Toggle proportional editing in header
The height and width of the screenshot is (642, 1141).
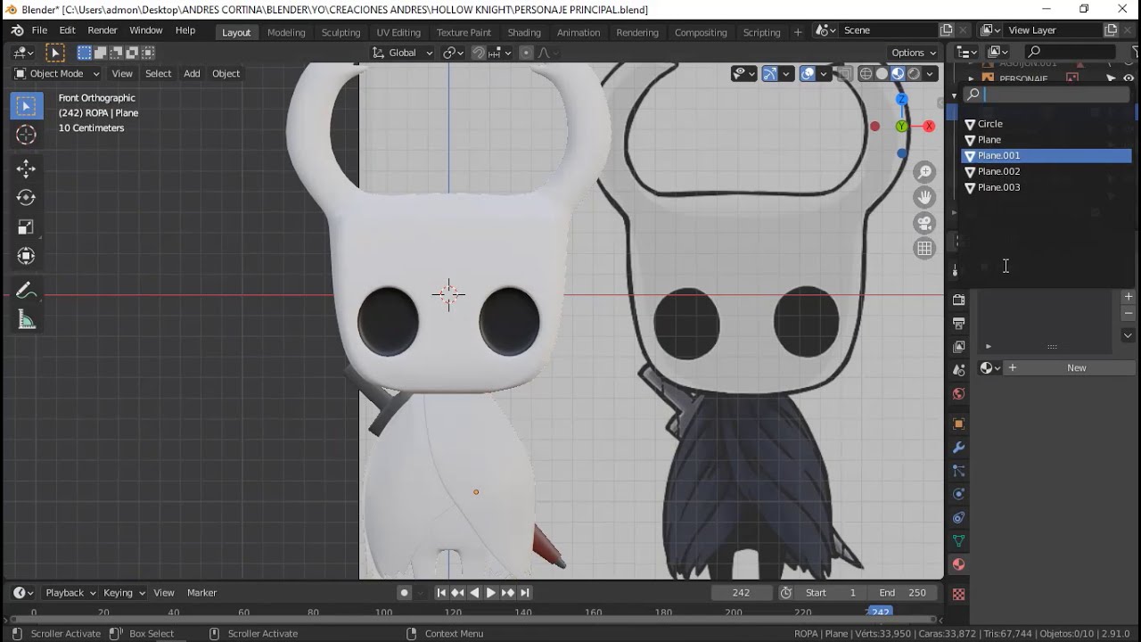click(526, 53)
